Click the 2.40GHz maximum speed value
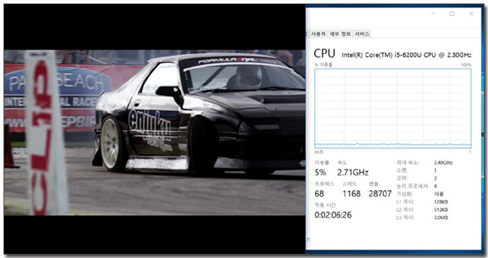Screen dimensions: 488x258 [443, 162]
